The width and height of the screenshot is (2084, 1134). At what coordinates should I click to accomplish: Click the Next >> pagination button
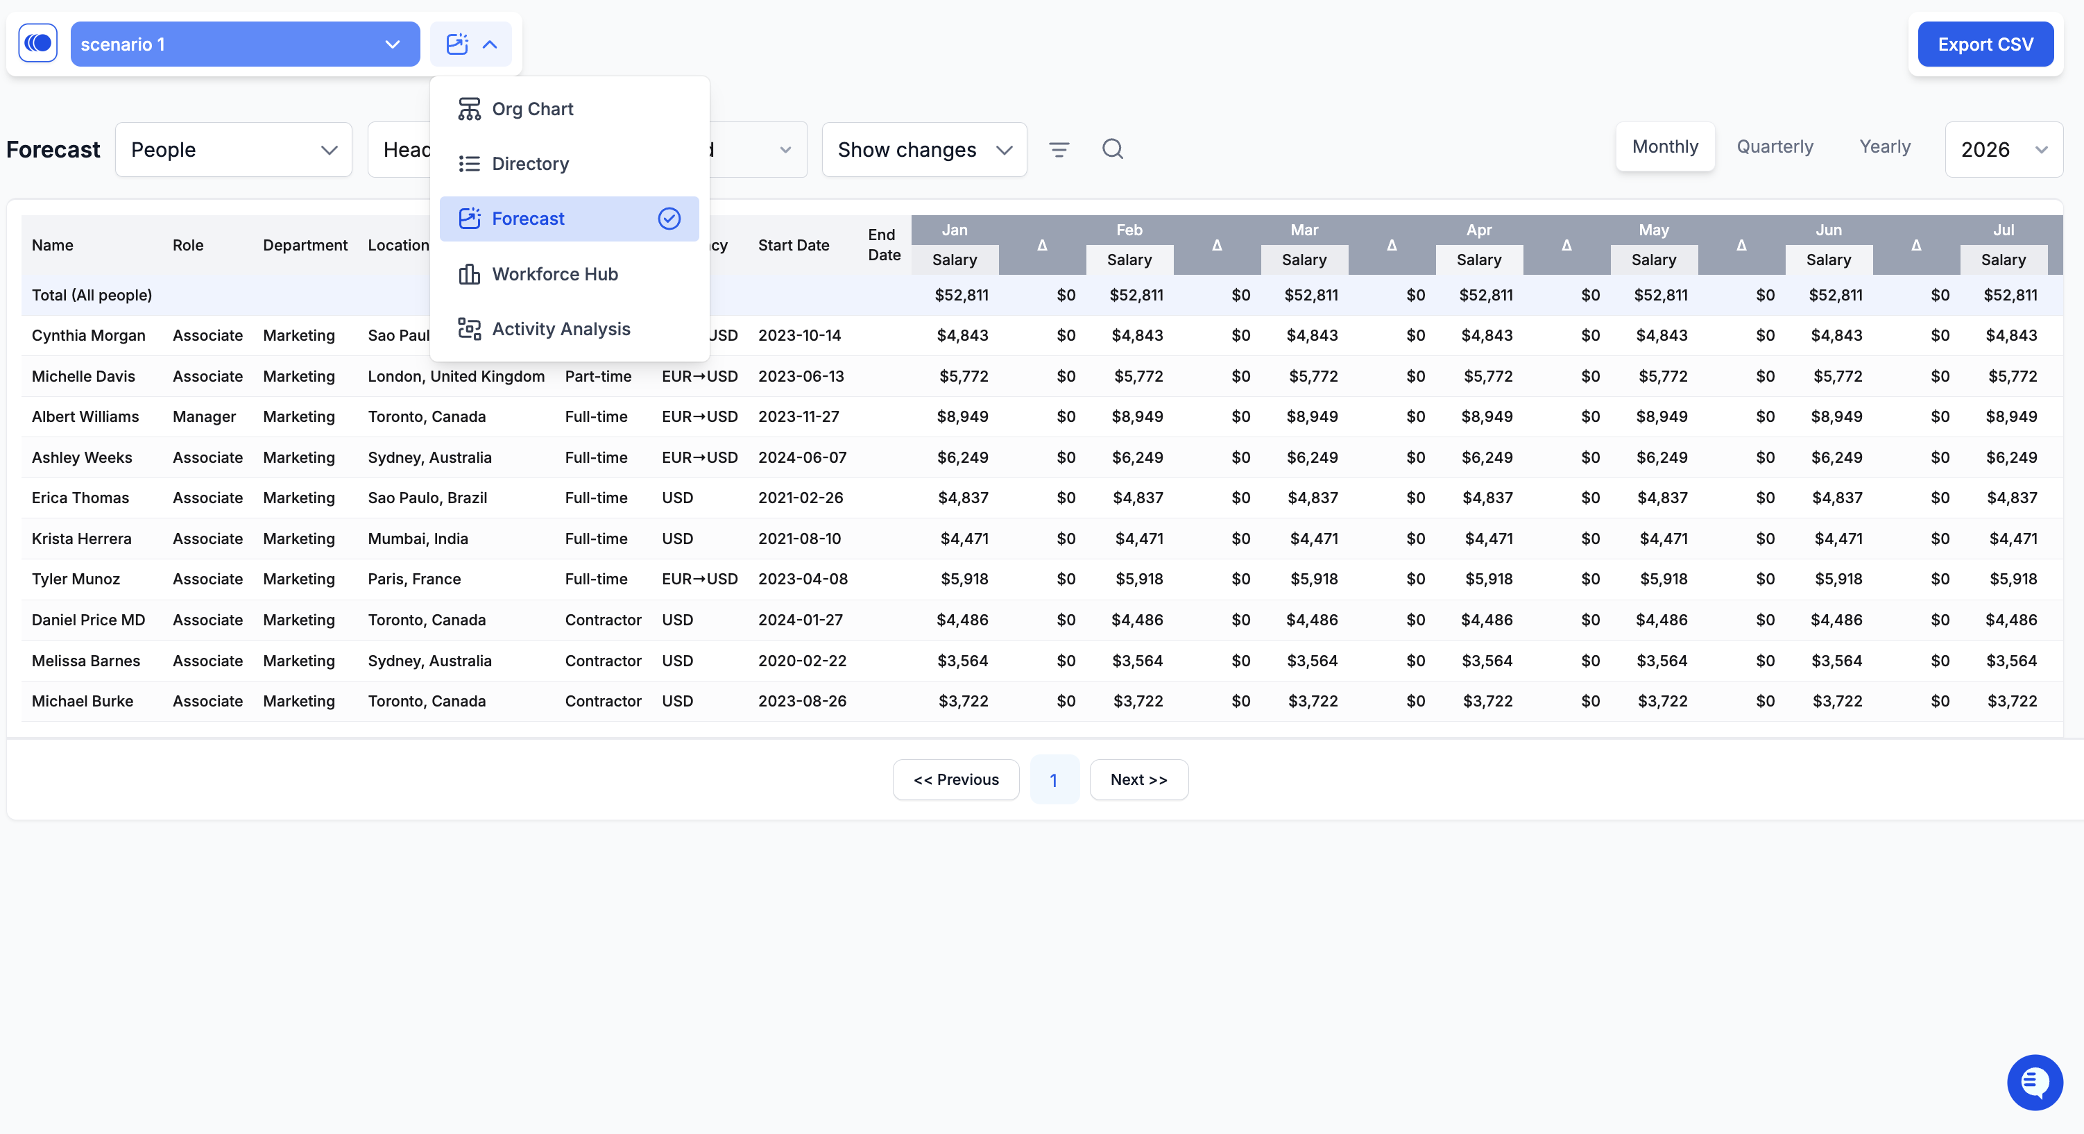(1138, 779)
